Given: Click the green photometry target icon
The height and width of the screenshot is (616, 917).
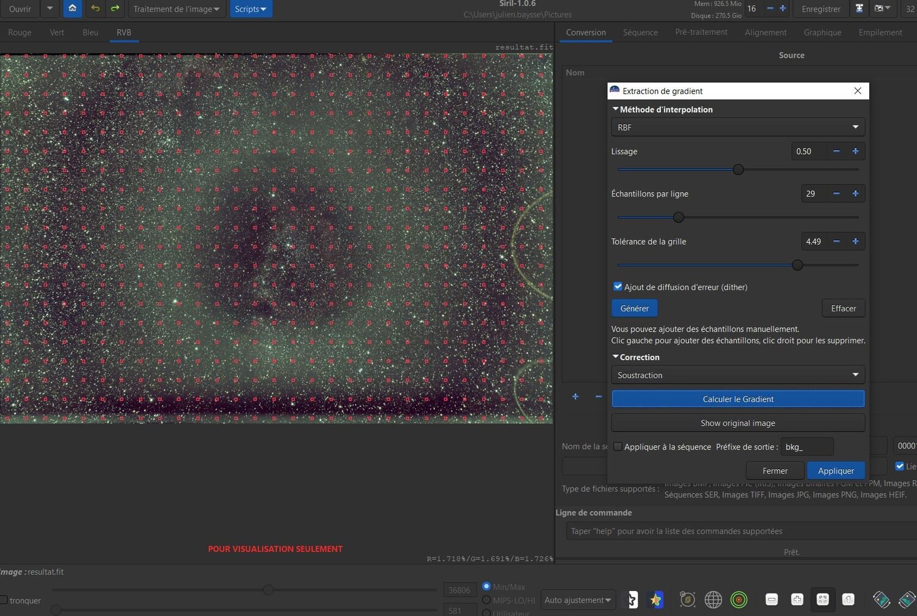Looking at the screenshot, I should pos(738,599).
